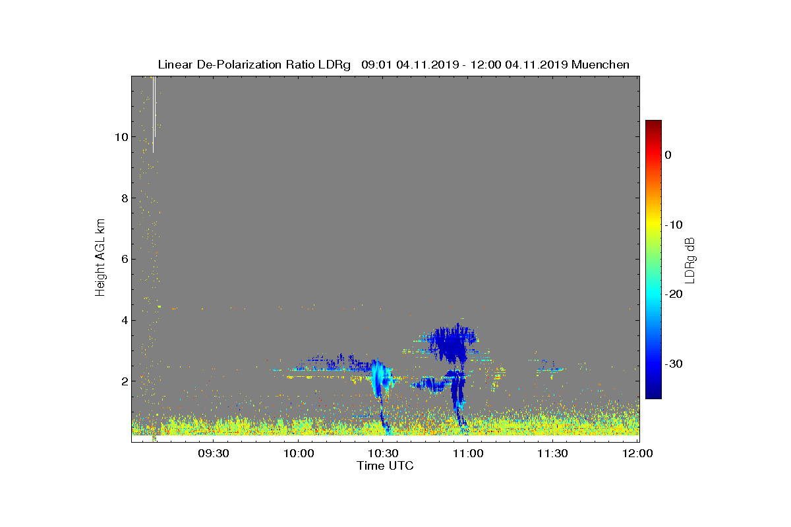This screenshot has width=791, height=527.
Task: Click the colorbar value -10
Action: click(x=674, y=225)
